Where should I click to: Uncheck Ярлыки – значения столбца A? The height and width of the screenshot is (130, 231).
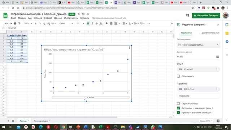click(178, 113)
